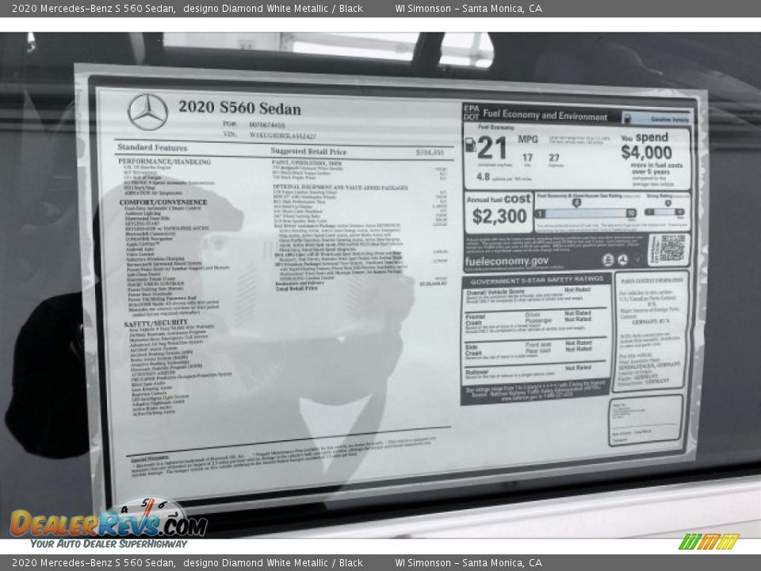Click the VIN number line under the heading
The height and width of the screenshot is (571, 761).
[270, 136]
